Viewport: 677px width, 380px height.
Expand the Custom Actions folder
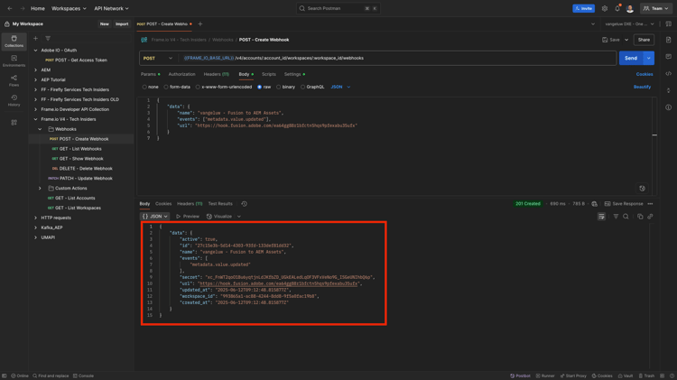click(x=40, y=189)
